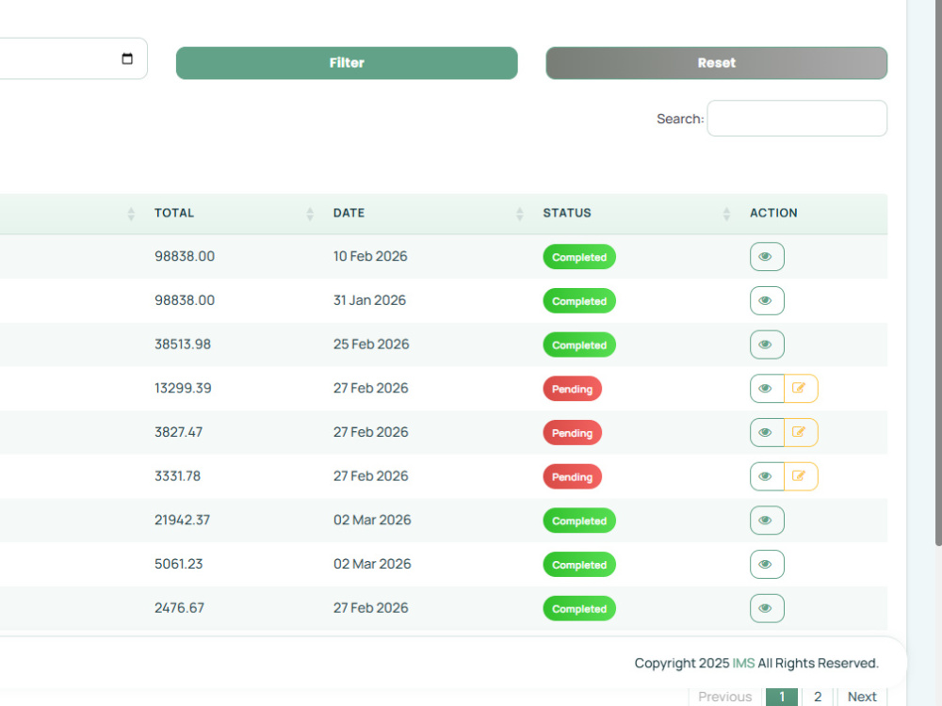Click the vertical page scrollbar thumb
Viewport: 942px width, 706px height.
938,273
